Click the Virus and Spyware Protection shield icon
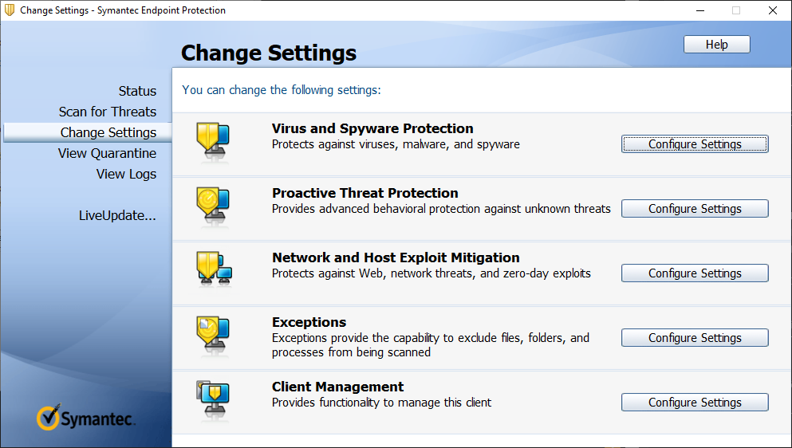Screen dimensions: 792x448 pyautogui.click(x=212, y=139)
